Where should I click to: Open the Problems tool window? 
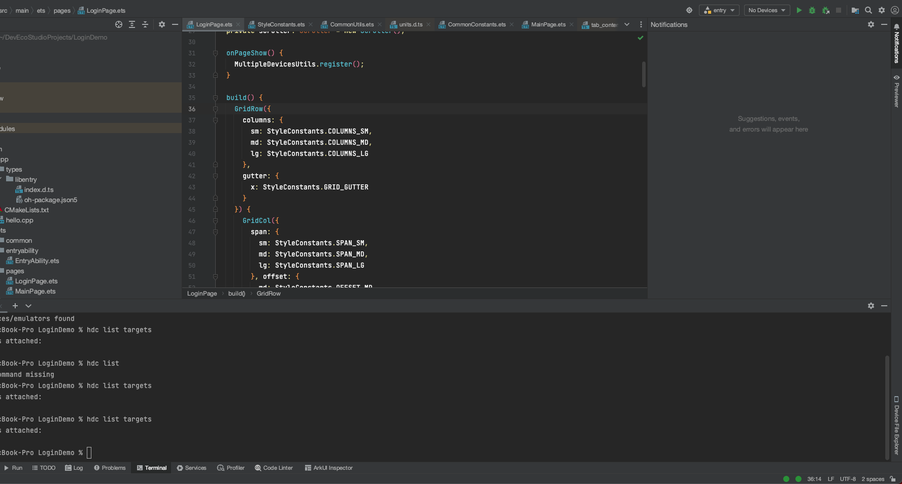point(110,468)
